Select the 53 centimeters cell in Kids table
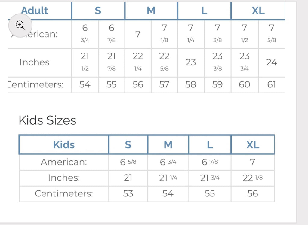 coord(128,193)
